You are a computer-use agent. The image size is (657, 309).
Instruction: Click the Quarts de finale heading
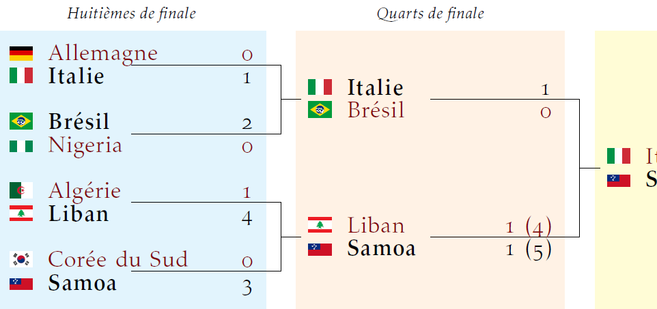430,14
